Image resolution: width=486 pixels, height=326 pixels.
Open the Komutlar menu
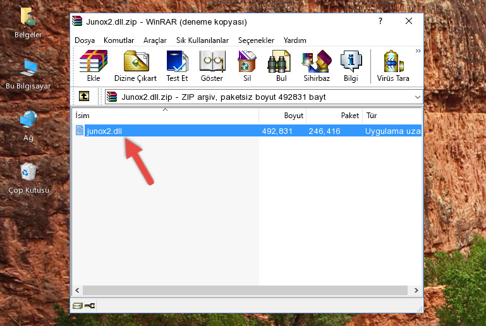pyautogui.click(x=119, y=40)
